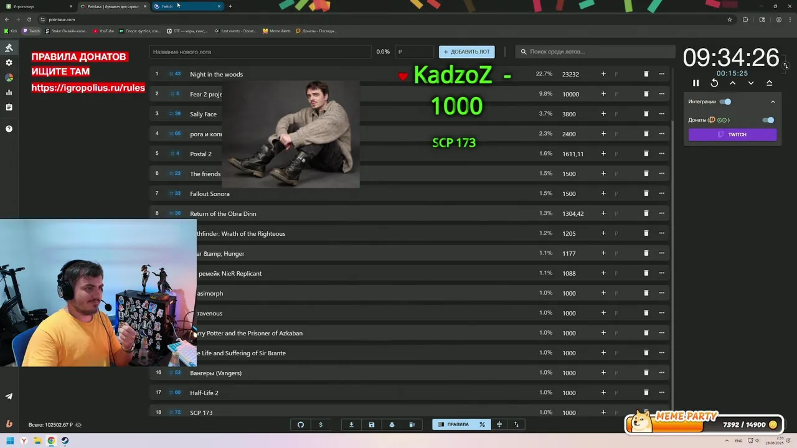The width and height of the screenshot is (797, 448).
Task: Open the YouTube bookmark
Action: pyautogui.click(x=103, y=30)
